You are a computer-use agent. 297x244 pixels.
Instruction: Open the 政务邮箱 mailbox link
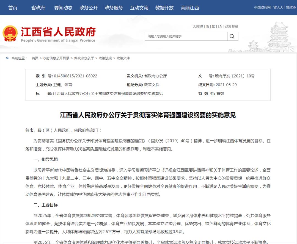tap(232, 26)
